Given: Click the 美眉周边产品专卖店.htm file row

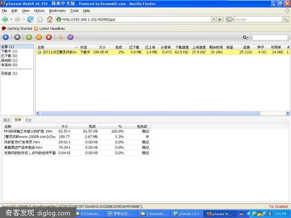Looking at the screenshot, I should (77, 148).
